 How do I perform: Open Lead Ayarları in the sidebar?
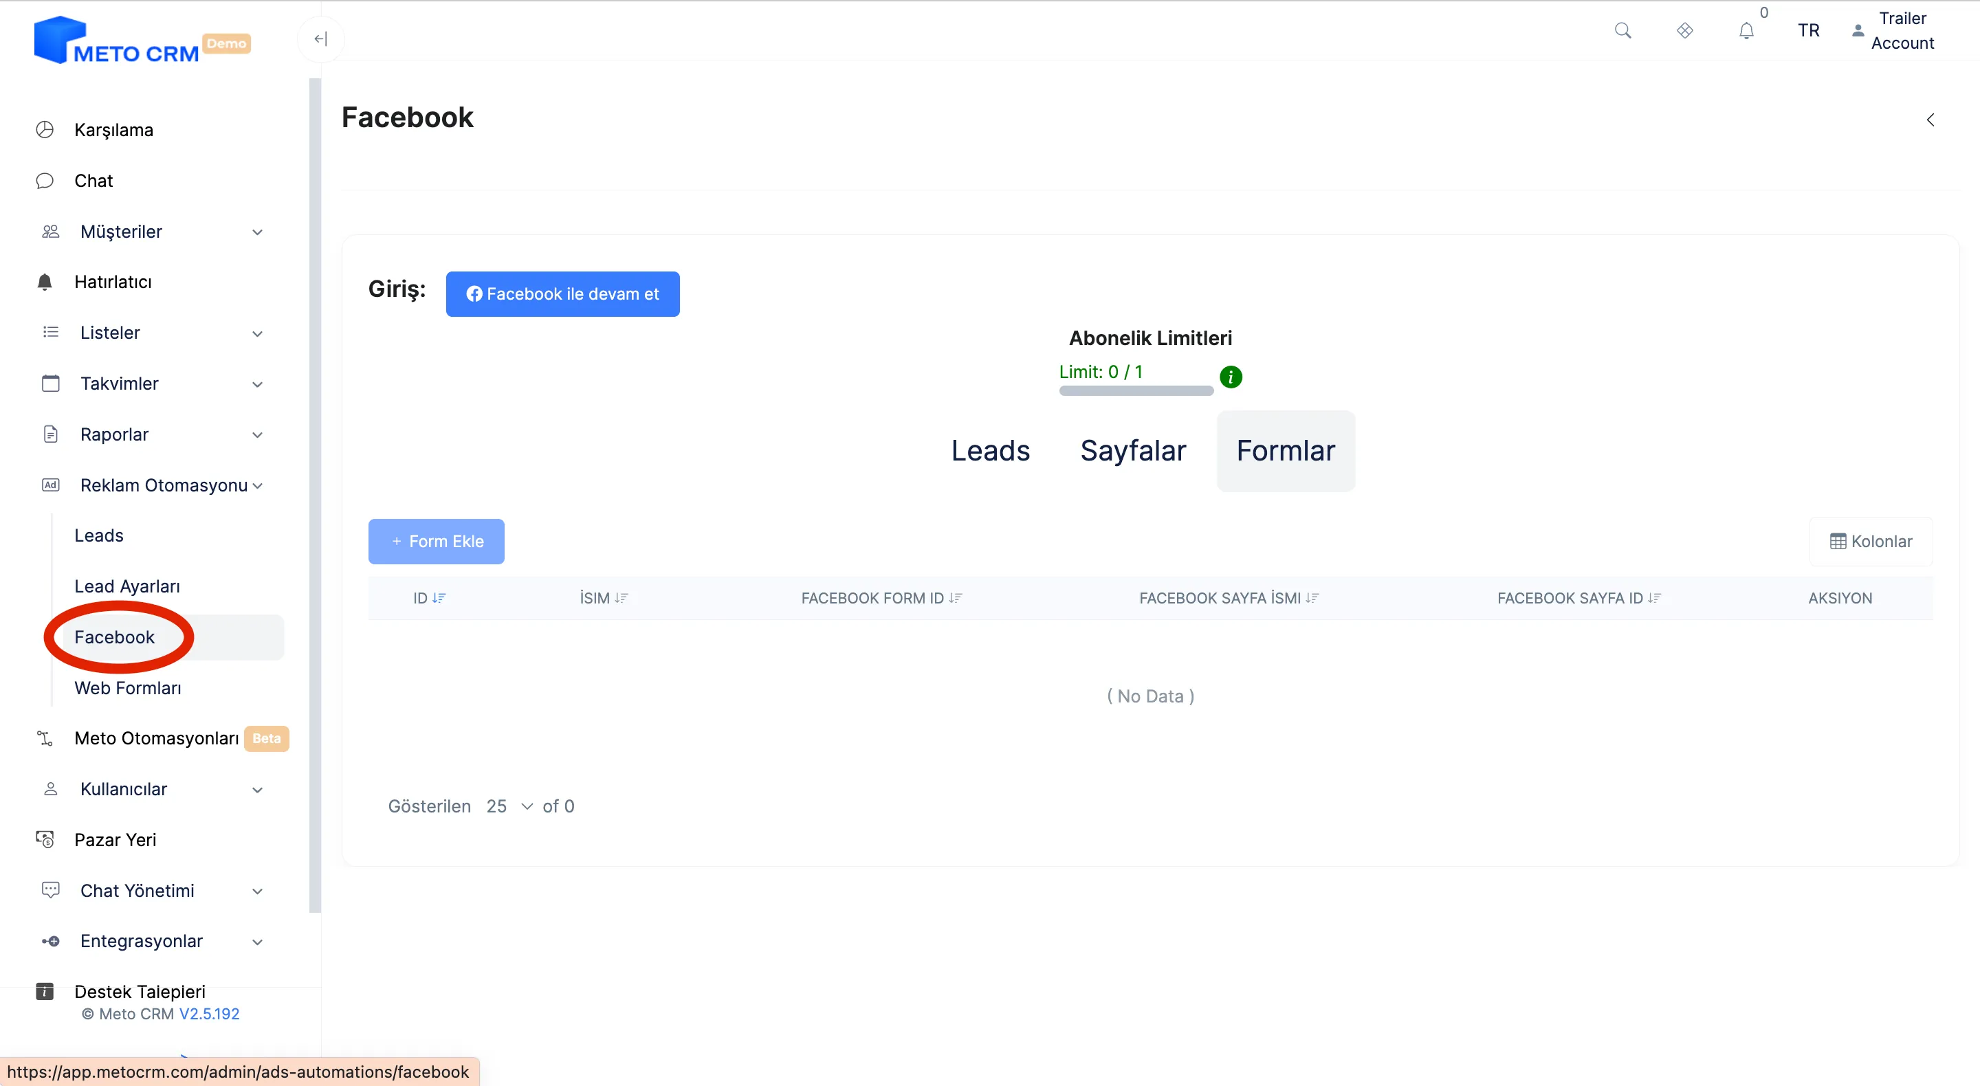(126, 586)
